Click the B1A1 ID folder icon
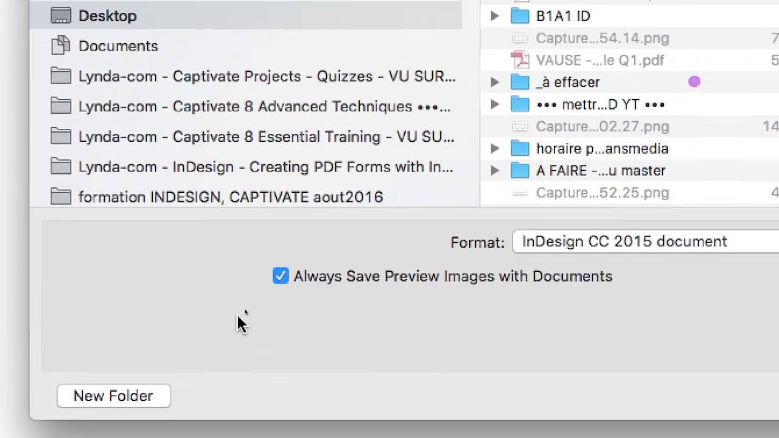The image size is (779, 438). click(x=520, y=16)
